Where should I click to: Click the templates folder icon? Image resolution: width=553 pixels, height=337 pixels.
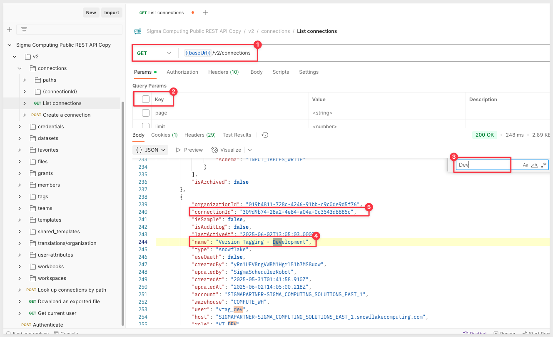pyautogui.click(x=33, y=220)
